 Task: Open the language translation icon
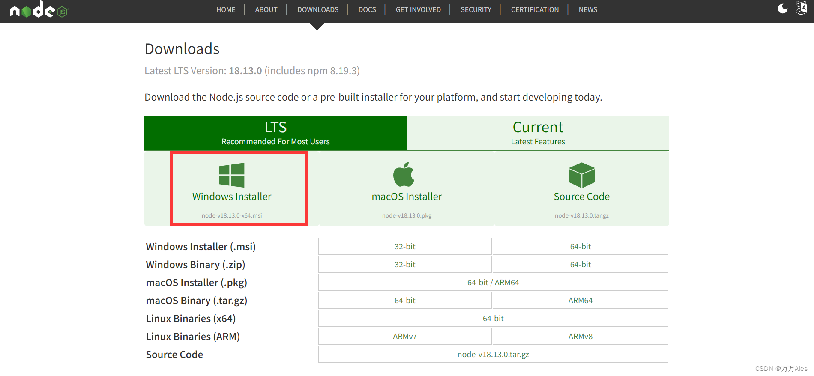point(801,8)
